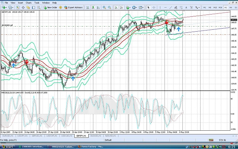Switch timeframe to D1

[236, 8]
